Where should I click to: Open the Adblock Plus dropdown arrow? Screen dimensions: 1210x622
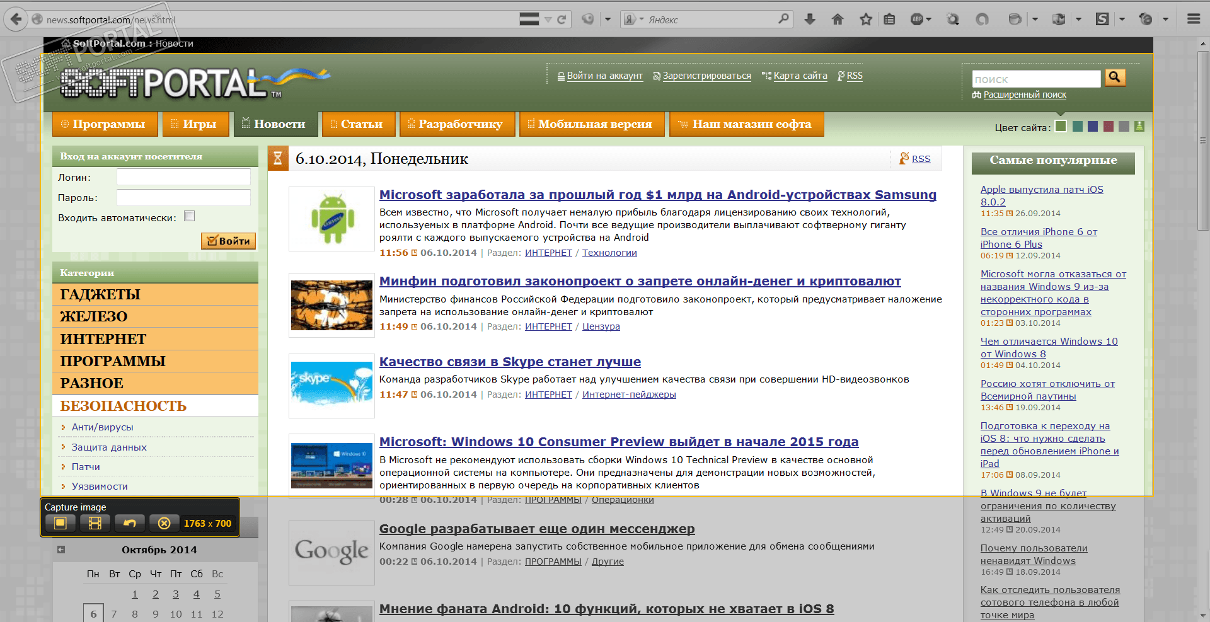click(x=929, y=20)
